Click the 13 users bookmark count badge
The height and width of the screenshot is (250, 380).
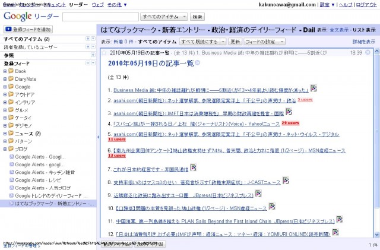[117, 156]
